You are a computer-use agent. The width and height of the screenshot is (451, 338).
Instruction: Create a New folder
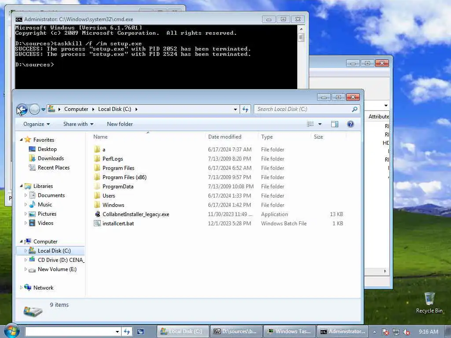120,124
